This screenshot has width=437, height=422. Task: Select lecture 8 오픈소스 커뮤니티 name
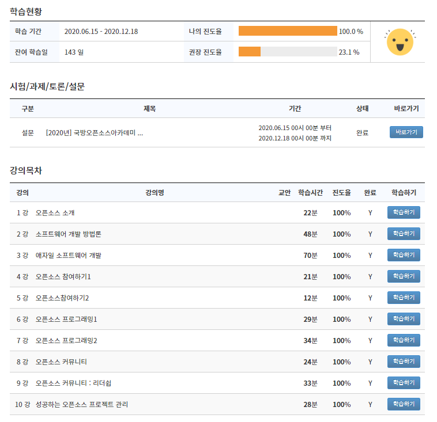point(61,362)
